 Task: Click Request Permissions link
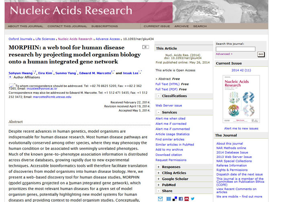(171, 160)
